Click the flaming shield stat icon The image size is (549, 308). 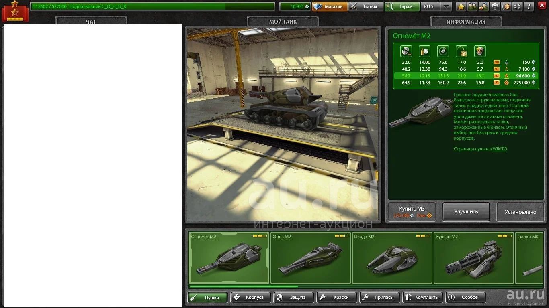(480, 51)
